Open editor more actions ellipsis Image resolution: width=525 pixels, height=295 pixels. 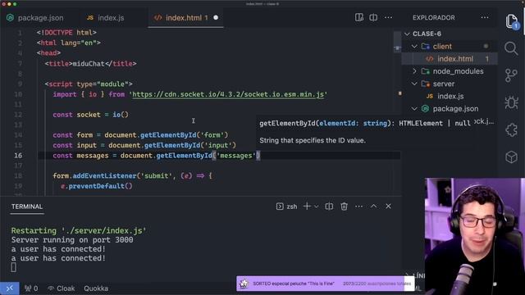point(388,17)
